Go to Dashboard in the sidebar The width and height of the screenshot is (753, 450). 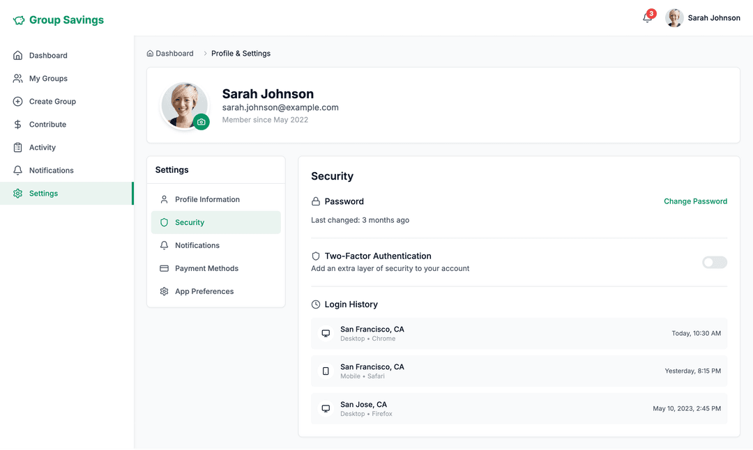tap(48, 56)
